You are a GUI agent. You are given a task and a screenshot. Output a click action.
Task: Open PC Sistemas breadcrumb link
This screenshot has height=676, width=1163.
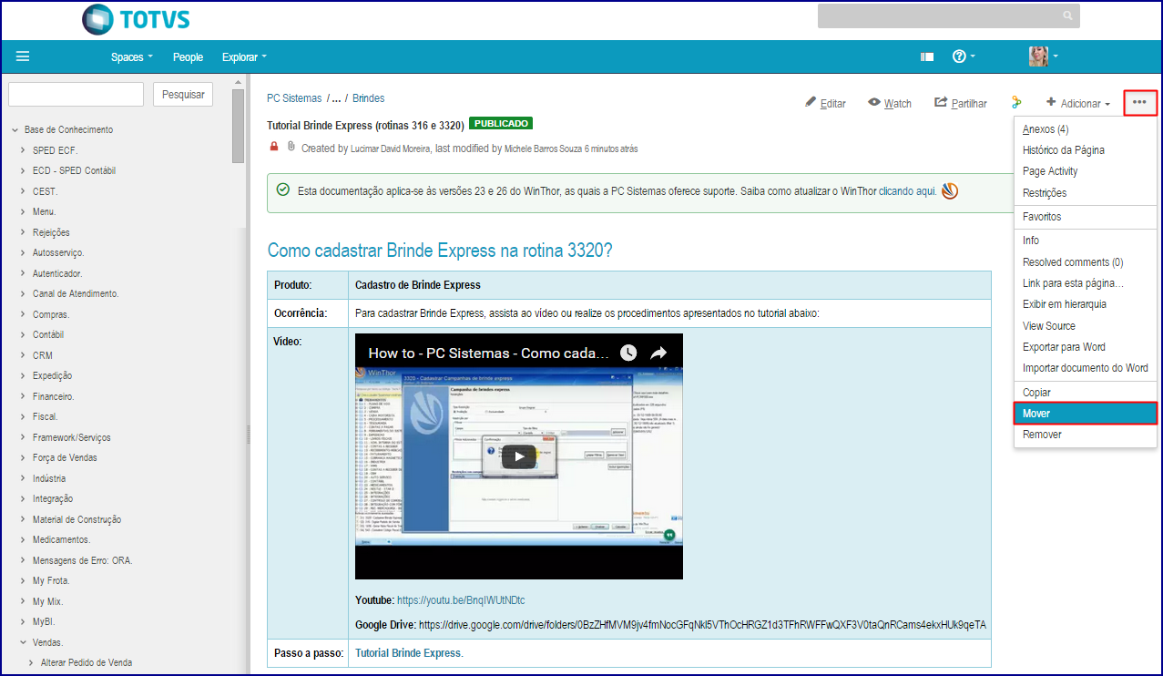[x=294, y=98]
